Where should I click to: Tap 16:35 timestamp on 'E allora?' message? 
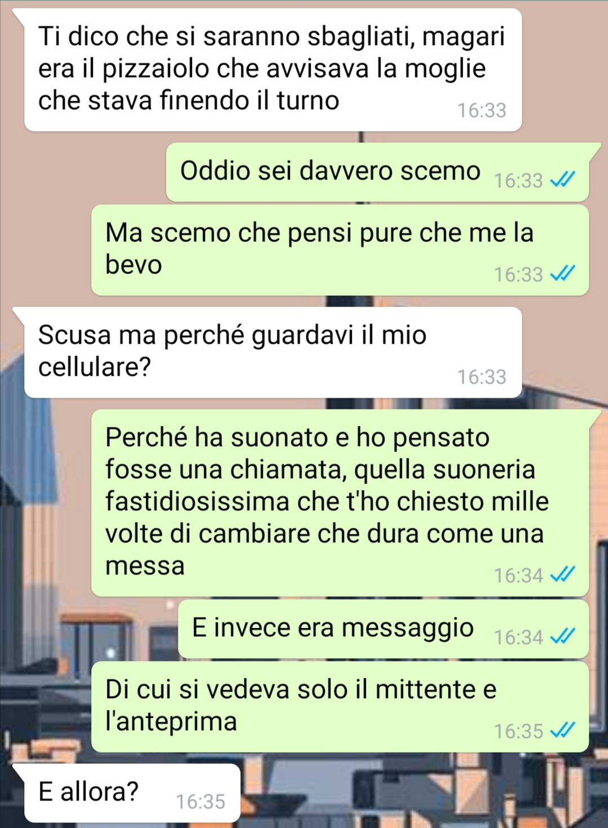(200, 801)
